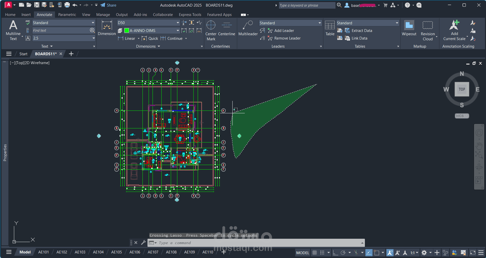Switch to the AE101 layout tab
Image resolution: width=486 pixels, height=258 pixels.
[x=43, y=252]
